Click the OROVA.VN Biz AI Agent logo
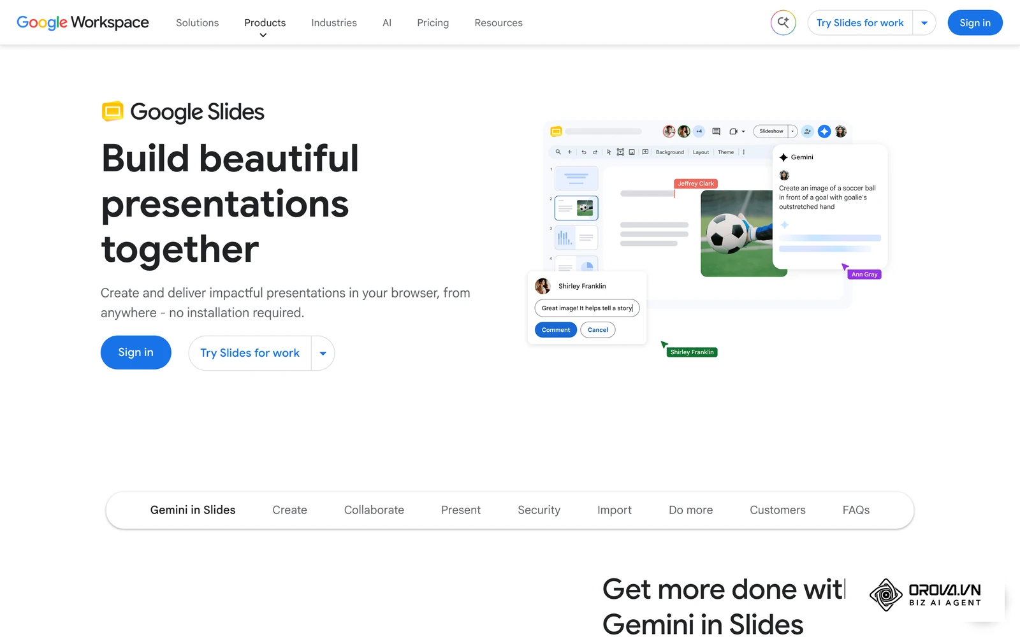1020x637 pixels. coord(925,595)
